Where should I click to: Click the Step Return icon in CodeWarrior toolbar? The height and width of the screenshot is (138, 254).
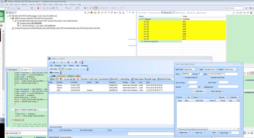pos(51,8)
